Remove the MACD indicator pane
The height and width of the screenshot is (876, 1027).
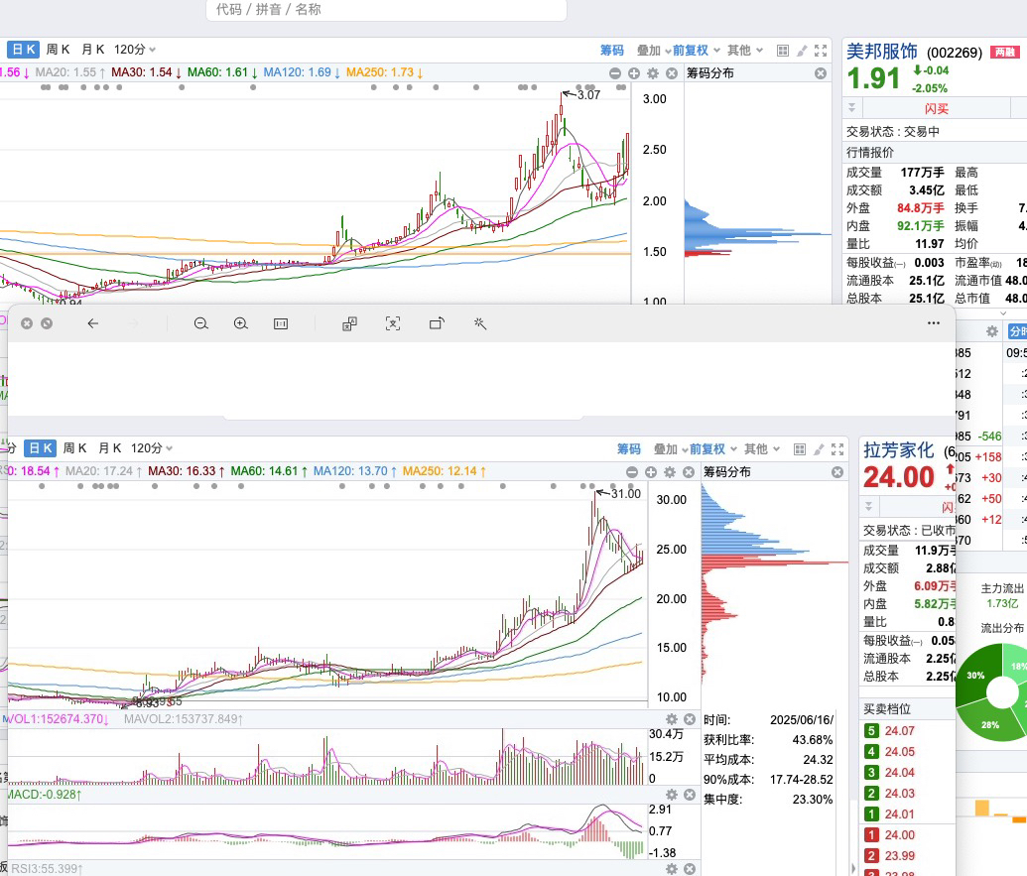tap(690, 795)
